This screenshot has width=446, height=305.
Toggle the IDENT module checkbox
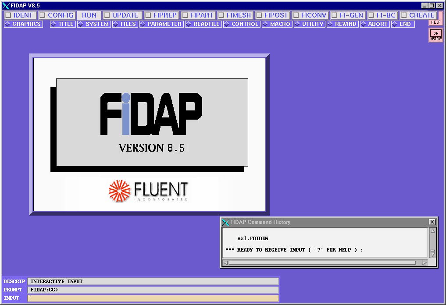(8, 15)
